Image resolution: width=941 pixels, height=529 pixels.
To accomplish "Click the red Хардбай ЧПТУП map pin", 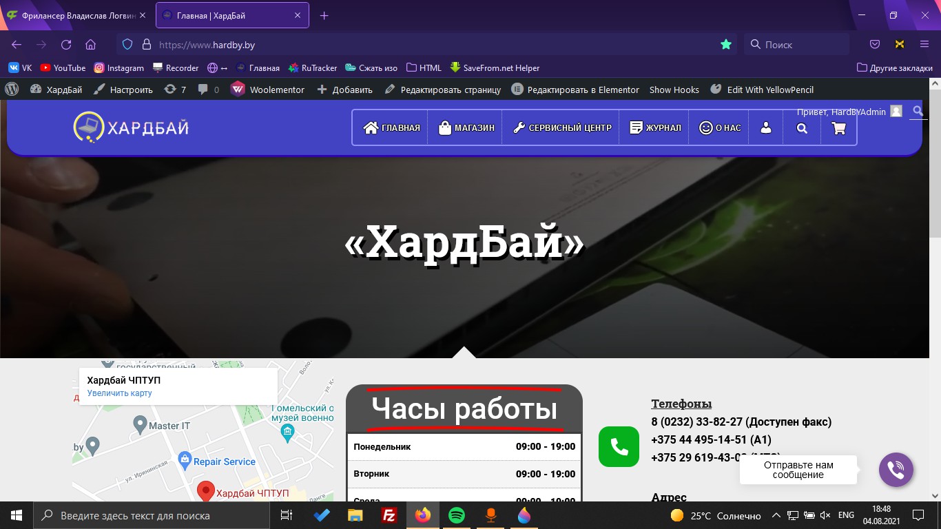I will (205, 491).
